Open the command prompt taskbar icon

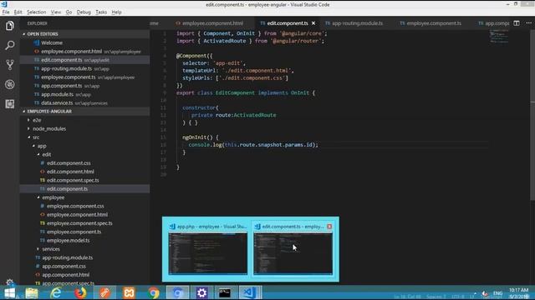pos(225,292)
